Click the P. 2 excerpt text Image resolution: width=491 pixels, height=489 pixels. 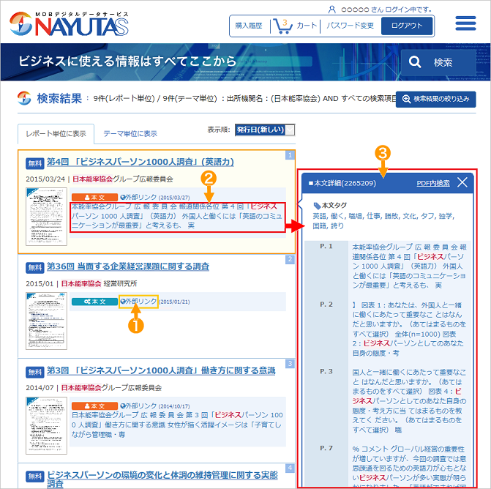point(409,329)
